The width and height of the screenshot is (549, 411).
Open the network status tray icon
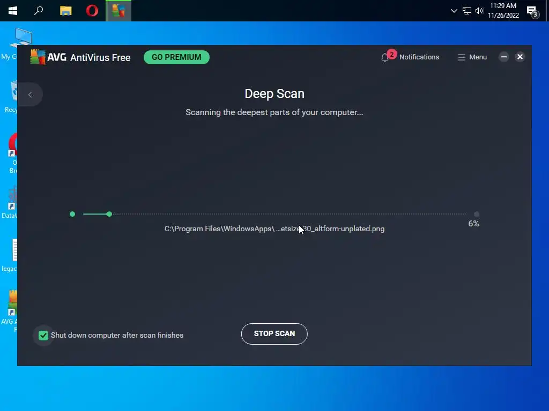(x=467, y=11)
